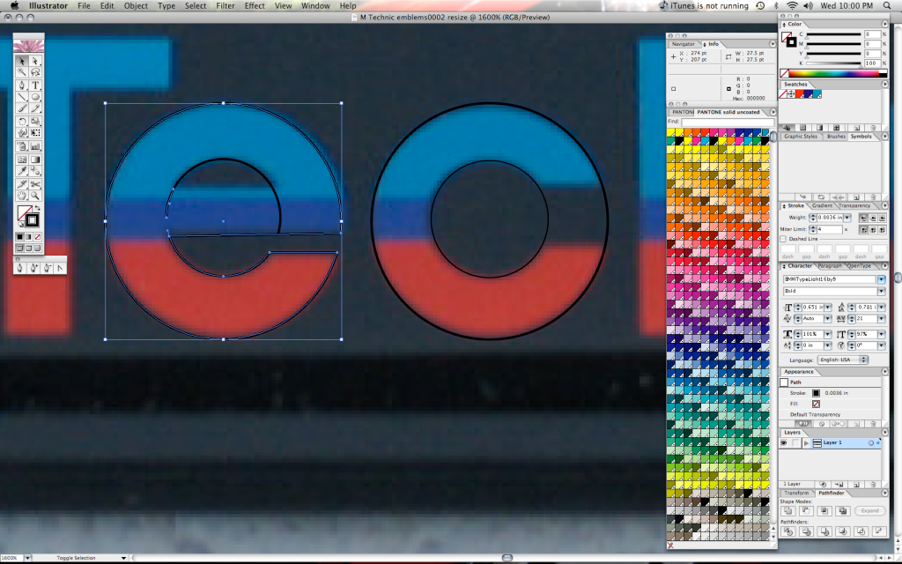Select the Pencil tool
Viewport: 902px width, 564px height.
(x=35, y=108)
